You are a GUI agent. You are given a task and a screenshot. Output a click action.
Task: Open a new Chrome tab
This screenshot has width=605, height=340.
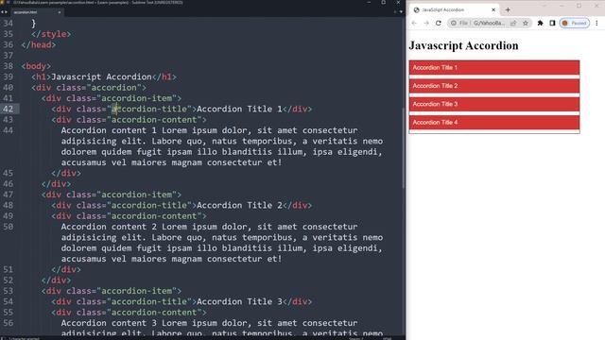pyautogui.click(x=508, y=9)
